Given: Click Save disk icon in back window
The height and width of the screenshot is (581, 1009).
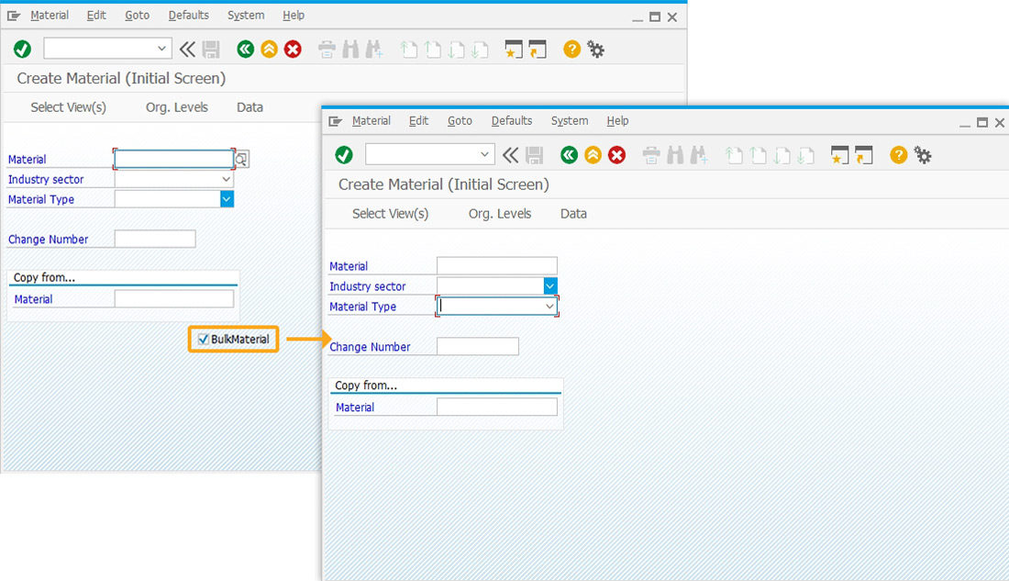Looking at the screenshot, I should point(211,49).
